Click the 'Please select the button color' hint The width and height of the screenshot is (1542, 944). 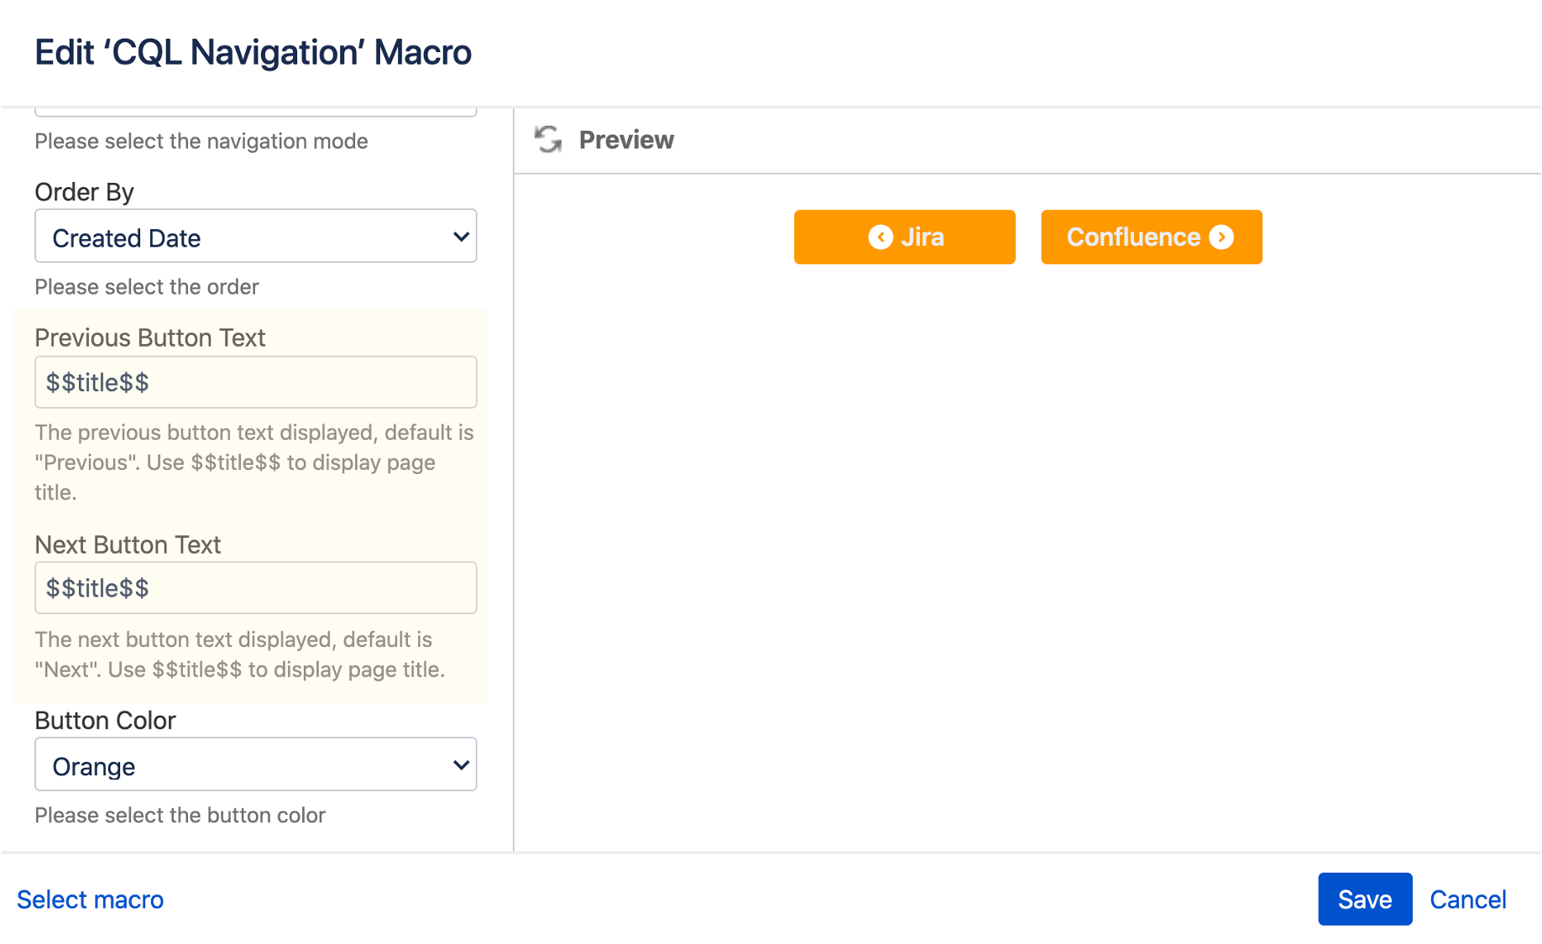click(x=180, y=815)
